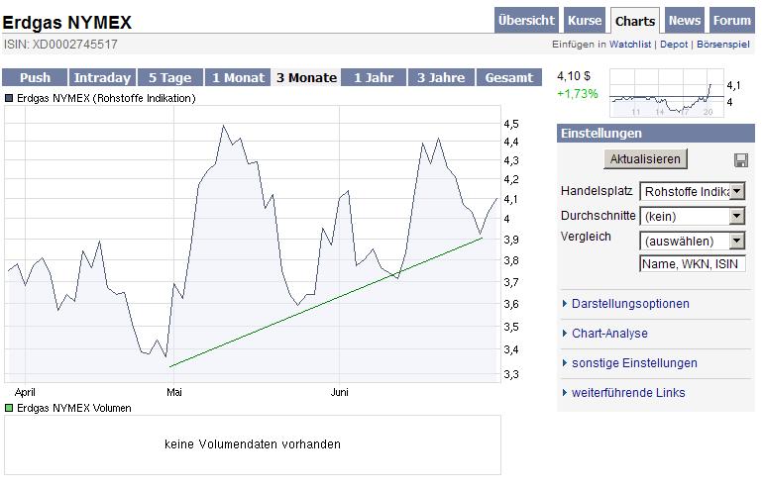Select the 3 Monate time range
The image size is (764, 489).
click(306, 77)
